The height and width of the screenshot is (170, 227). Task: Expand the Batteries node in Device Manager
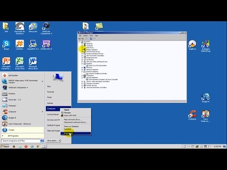(82, 44)
